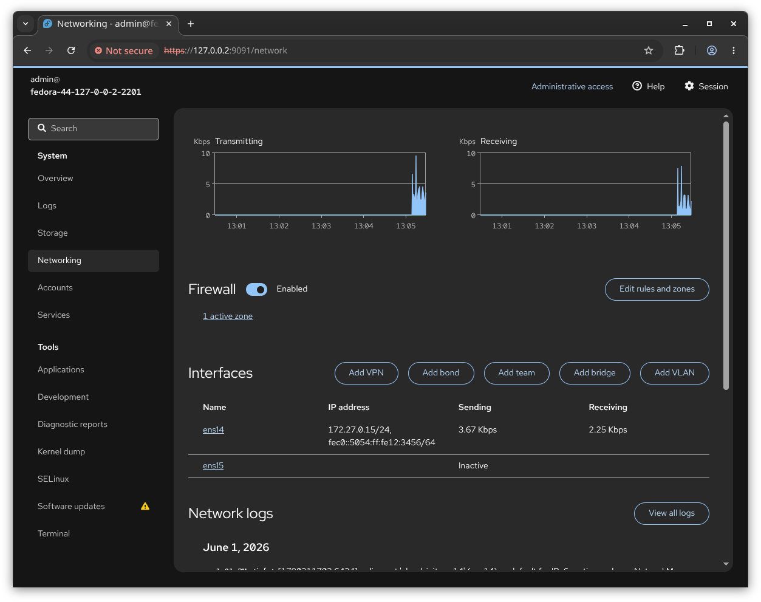
Task: Click the browser forward arrow
Action: coord(49,50)
